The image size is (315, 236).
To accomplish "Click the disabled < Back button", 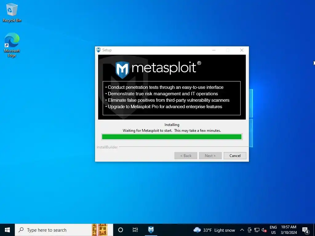I will coord(185,156).
